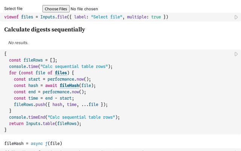Place cursor on const start line
241x151 pixels.
coord(52,79)
